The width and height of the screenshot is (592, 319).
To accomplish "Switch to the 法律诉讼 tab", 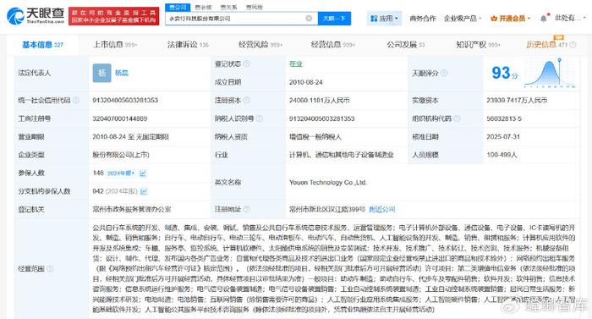I will 188,45.
